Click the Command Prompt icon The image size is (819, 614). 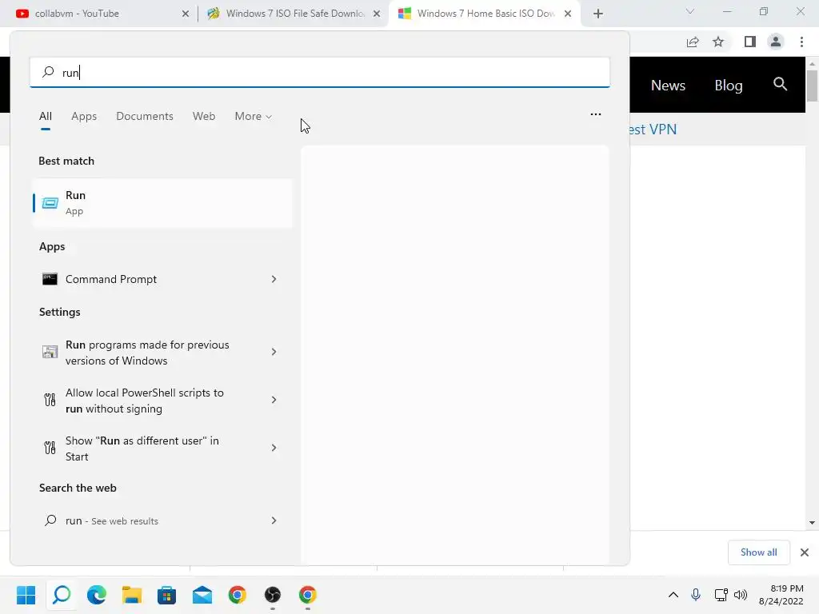point(50,279)
